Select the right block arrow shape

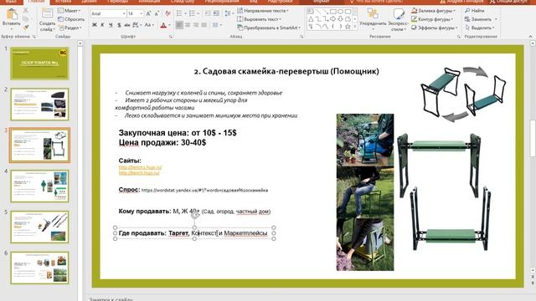coord(333,19)
